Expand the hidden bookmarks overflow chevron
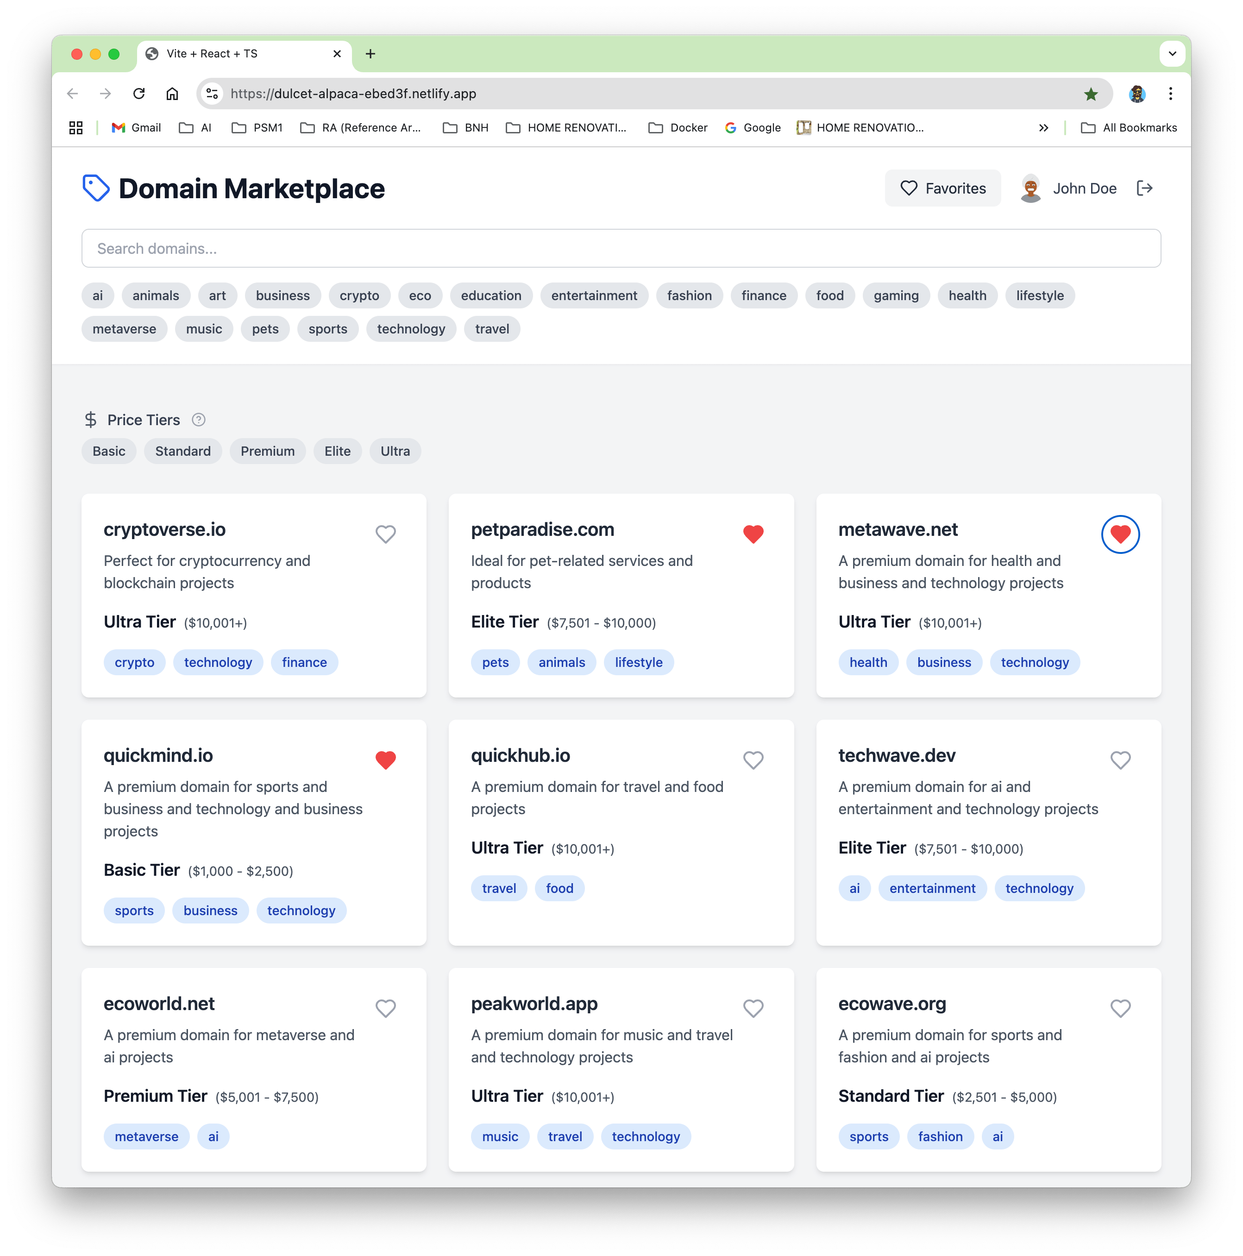1243x1256 pixels. click(x=1043, y=127)
